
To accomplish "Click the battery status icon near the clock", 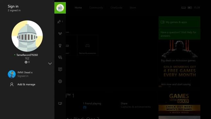I will coord(190,8).
